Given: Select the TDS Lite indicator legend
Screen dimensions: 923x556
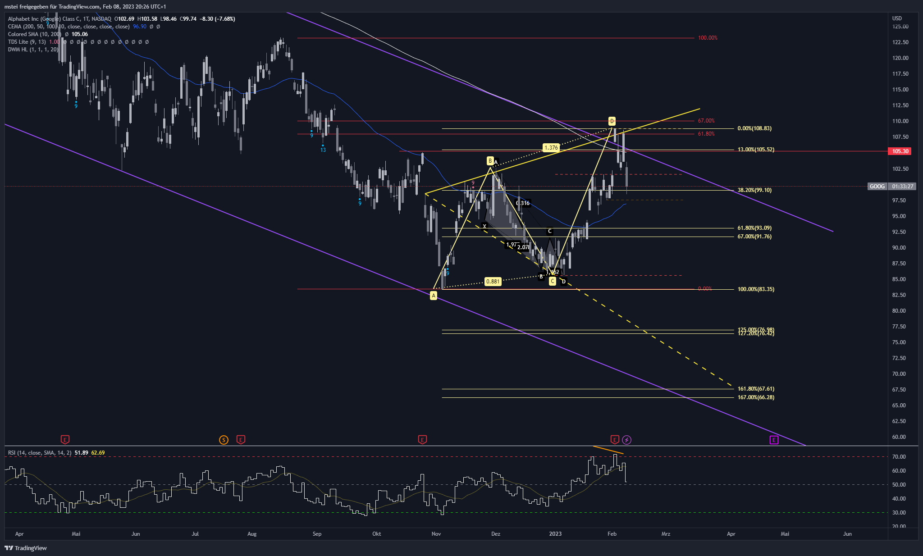Looking at the screenshot, I should click(x=27, y=42).
